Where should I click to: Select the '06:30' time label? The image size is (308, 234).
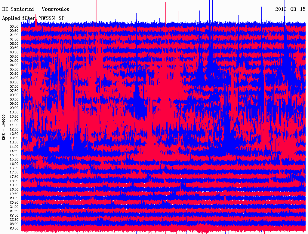(x=14, y=82)
